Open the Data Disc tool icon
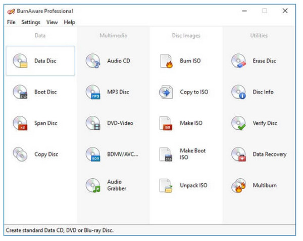 click(20, 61)
